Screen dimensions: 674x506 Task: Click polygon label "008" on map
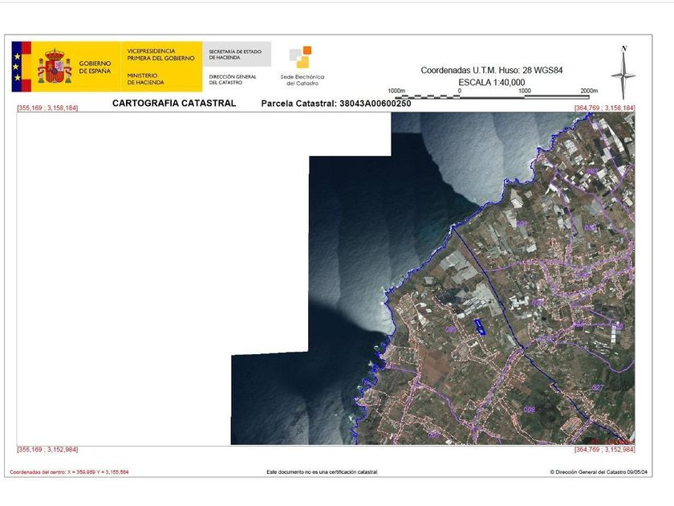(x=529, y=410)
